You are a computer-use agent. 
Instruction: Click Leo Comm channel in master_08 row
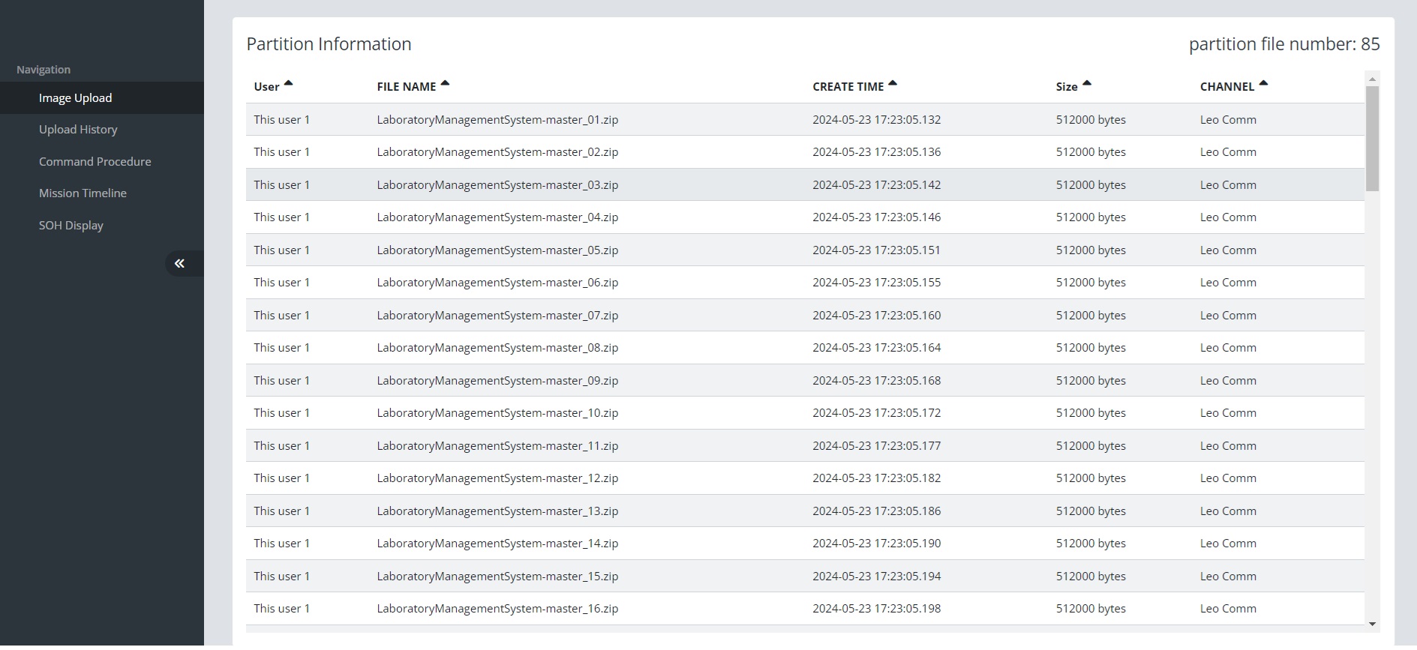[1228, 348]
